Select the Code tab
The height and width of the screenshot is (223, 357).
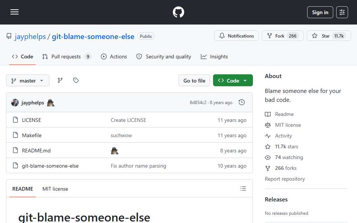pyautogui.click(x=23, y=56)
